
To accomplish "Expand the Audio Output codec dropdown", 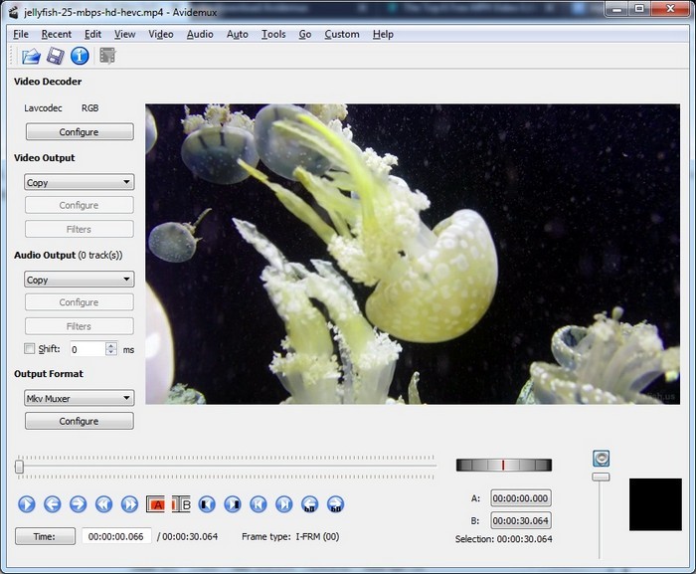I will coord(79,280).
